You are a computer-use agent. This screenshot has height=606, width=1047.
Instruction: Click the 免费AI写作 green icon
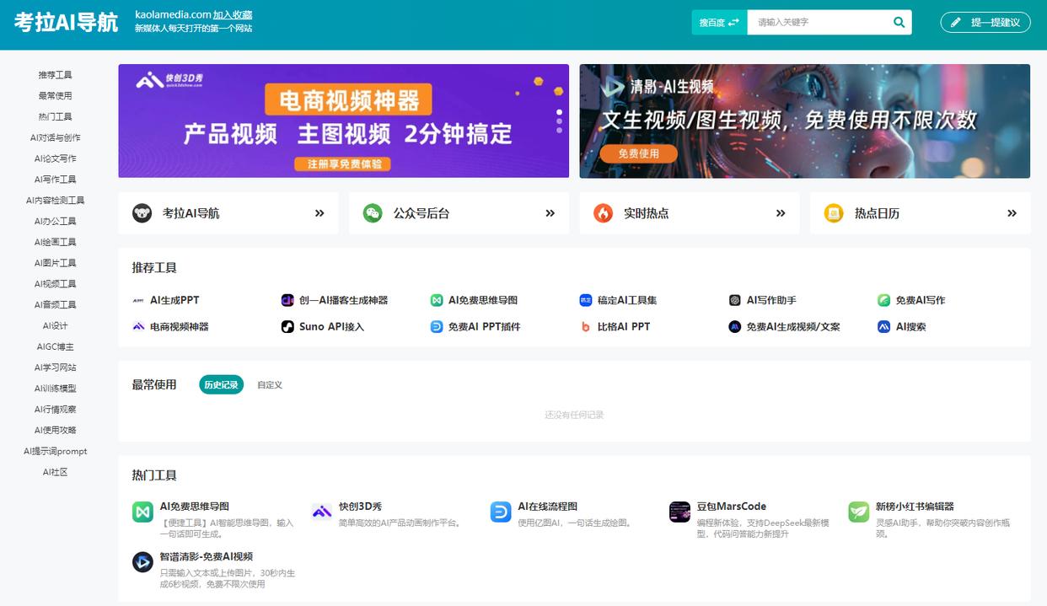[x=883, y=300]
